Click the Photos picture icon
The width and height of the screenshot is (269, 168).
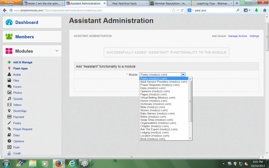pyautogui.click(x=9, y=93)
